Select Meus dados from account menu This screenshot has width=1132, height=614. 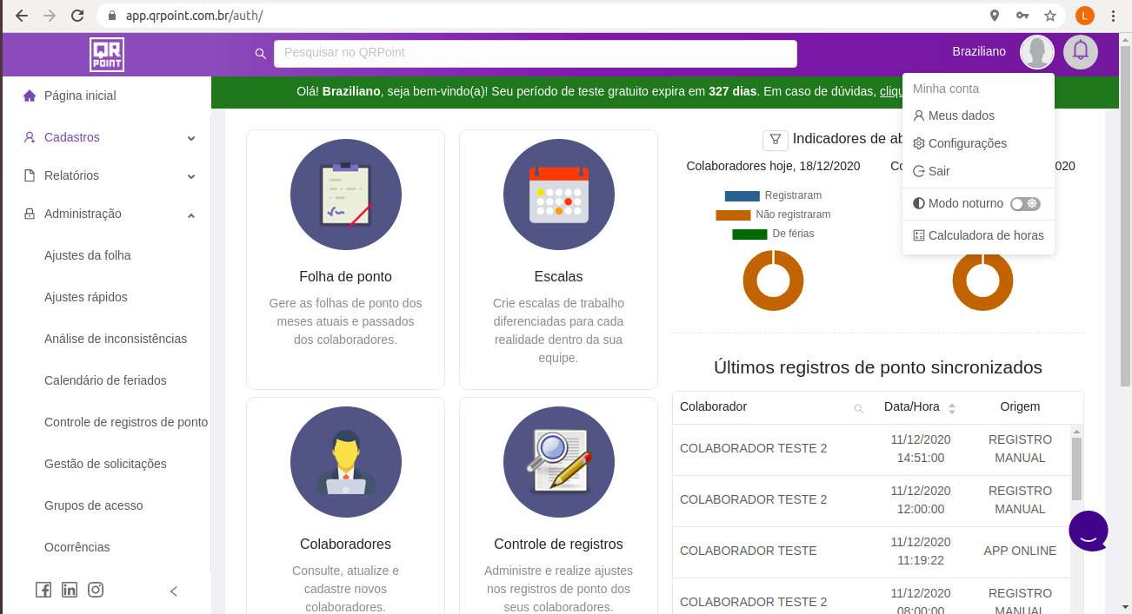coord(961,116)
